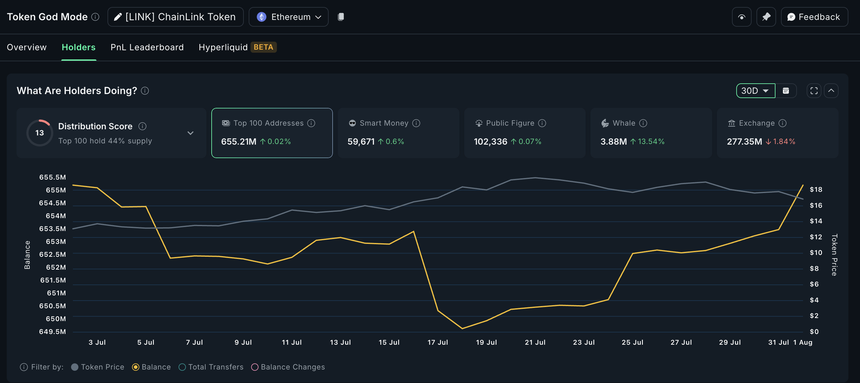The image size is (860, 383).
Task: Open the 30D time range dropdown
Action: point(755,91)
